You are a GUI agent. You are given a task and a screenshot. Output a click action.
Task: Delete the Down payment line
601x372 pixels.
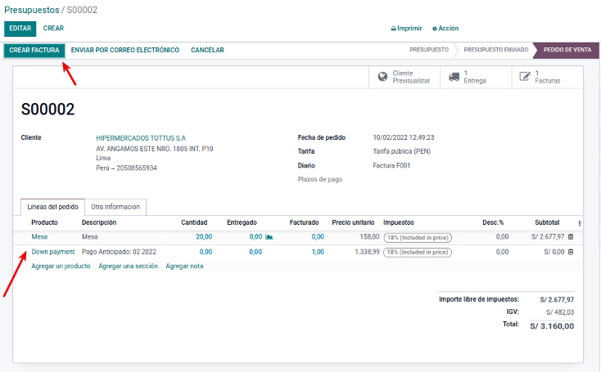click(x=571, y=252)
